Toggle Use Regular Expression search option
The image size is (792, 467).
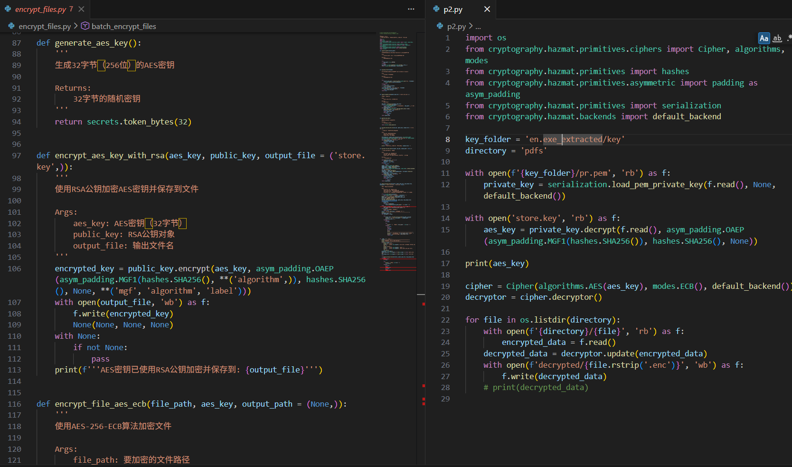point(789,38)
